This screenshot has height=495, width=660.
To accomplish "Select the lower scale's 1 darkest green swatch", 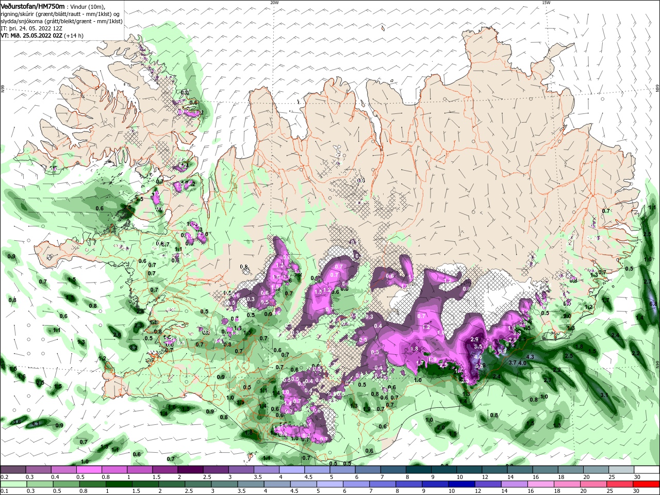I will [120, 484].
